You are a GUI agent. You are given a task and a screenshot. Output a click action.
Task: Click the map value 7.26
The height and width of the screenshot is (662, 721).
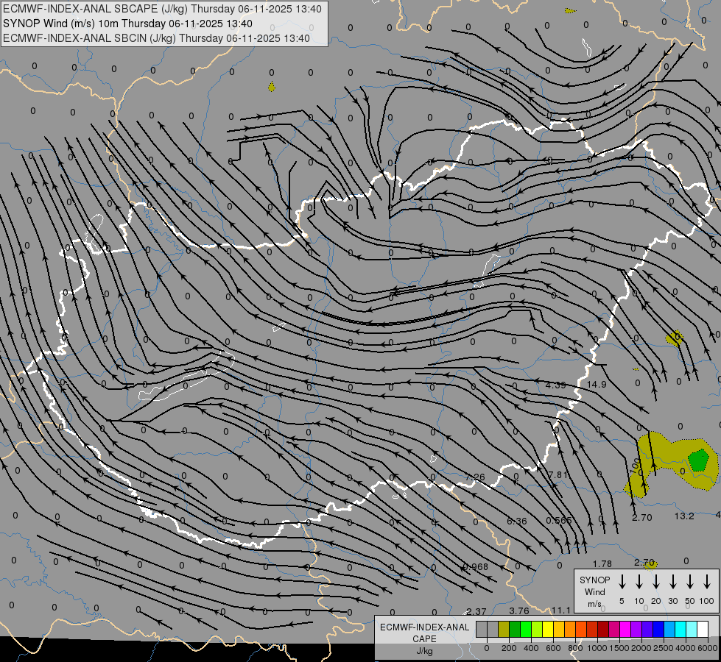point(475,477)
